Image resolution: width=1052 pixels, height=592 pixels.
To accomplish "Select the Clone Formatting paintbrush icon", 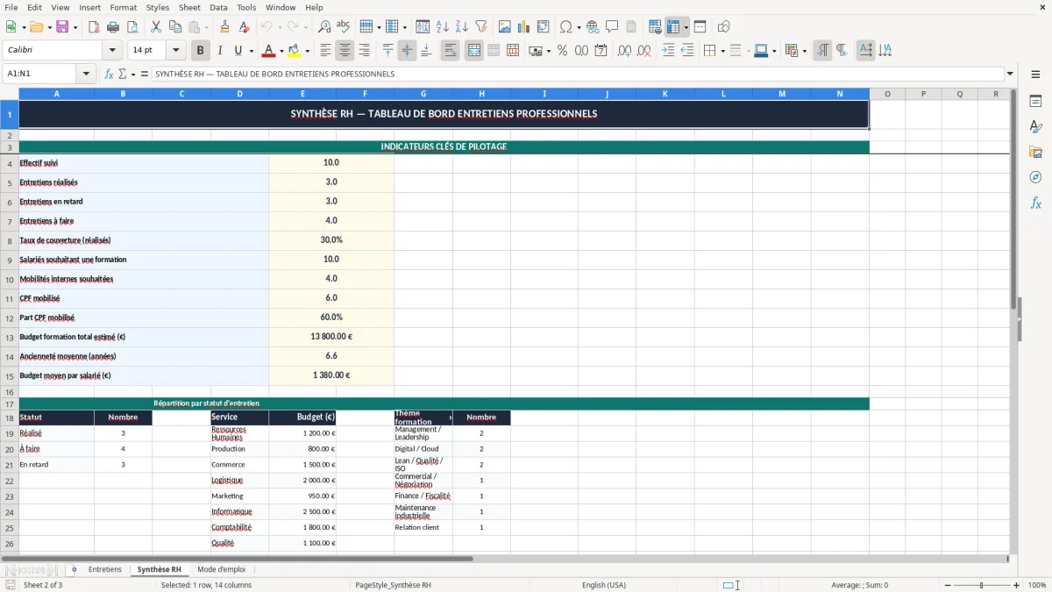I will 225,27.
